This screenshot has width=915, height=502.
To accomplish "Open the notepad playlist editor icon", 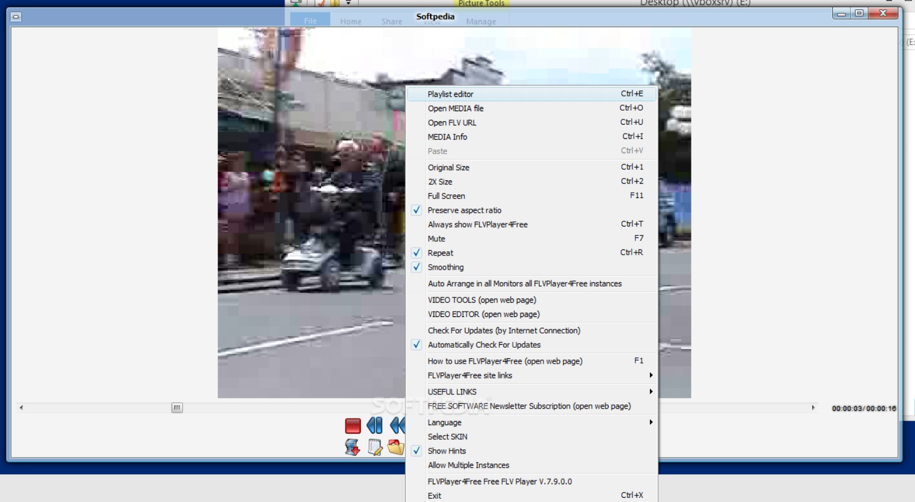I will coord(375,448).
